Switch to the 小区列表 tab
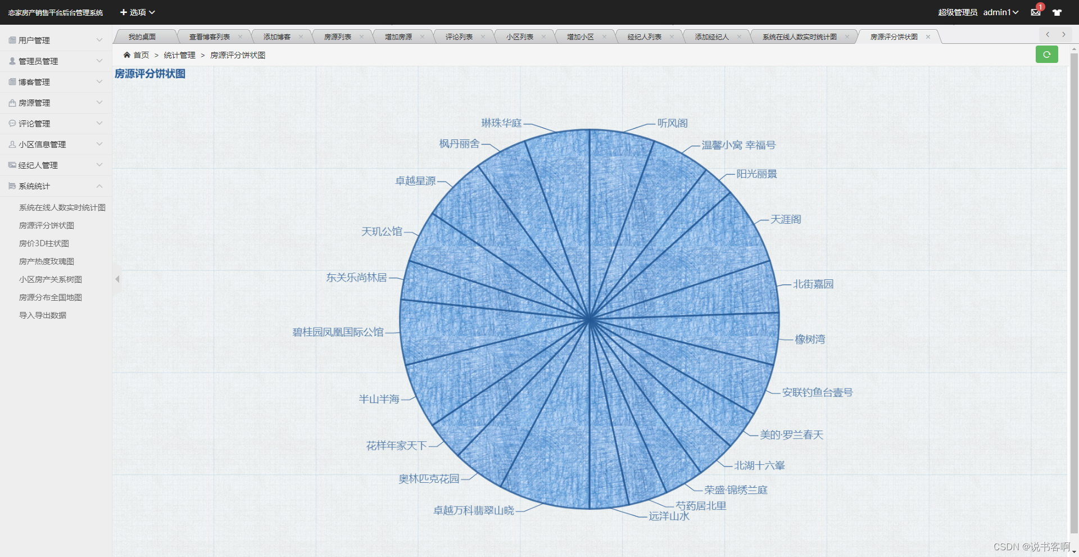 [519, 37]
